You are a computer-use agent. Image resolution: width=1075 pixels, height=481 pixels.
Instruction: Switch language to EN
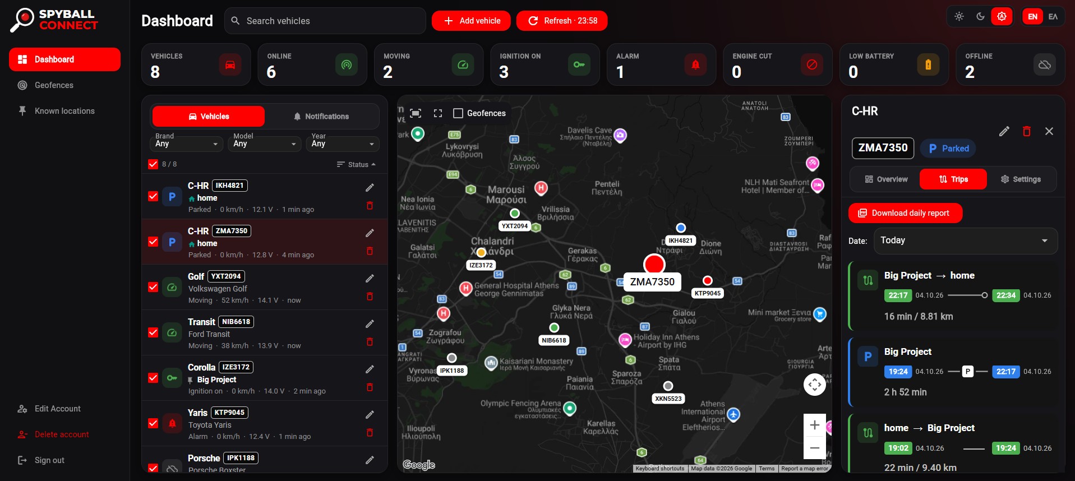click(1032, 17)
